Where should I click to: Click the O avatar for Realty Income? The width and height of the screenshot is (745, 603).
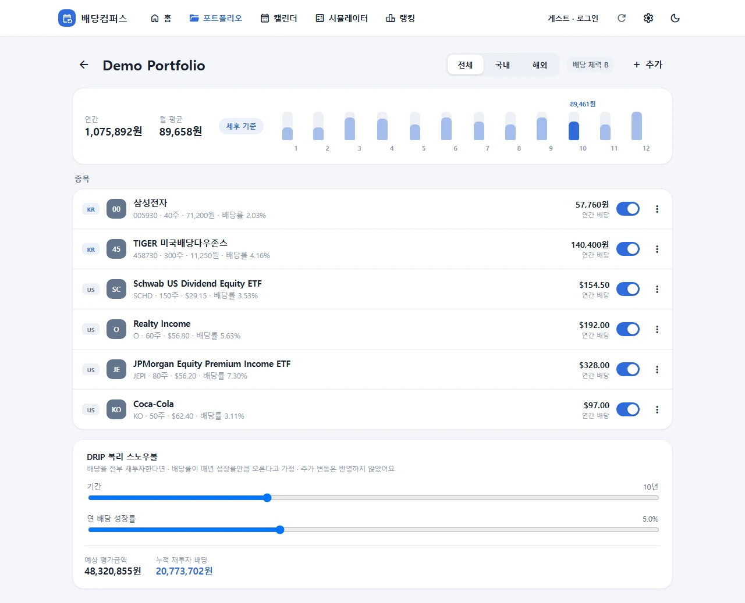click(116, 329)
